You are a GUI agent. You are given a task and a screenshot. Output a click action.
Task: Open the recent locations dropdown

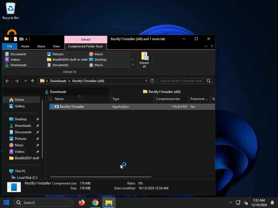[x=26, y=81]
